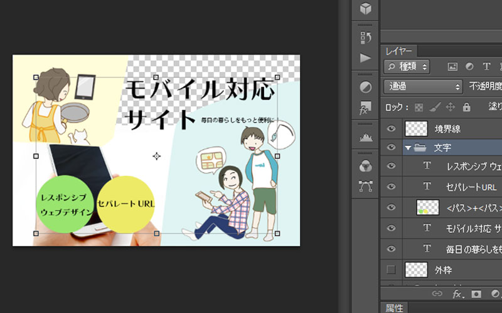Click the 文字 group folder icon
The width and height of the screenshot is (502, 313).
click(x=420, y=148)
